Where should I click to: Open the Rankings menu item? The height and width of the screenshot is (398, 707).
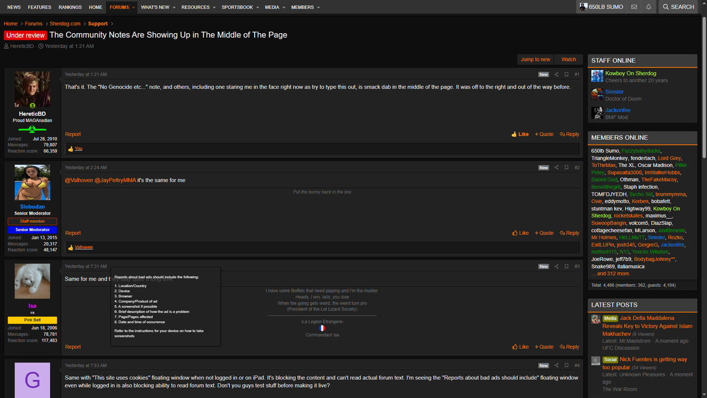(x=70, y=7)
